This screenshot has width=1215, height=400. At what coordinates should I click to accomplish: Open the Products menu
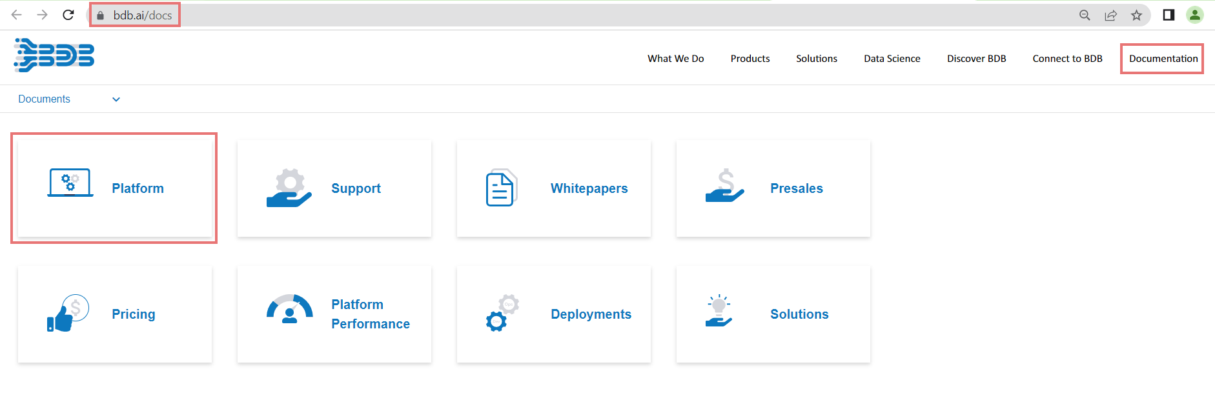click(x=750, y=59)
